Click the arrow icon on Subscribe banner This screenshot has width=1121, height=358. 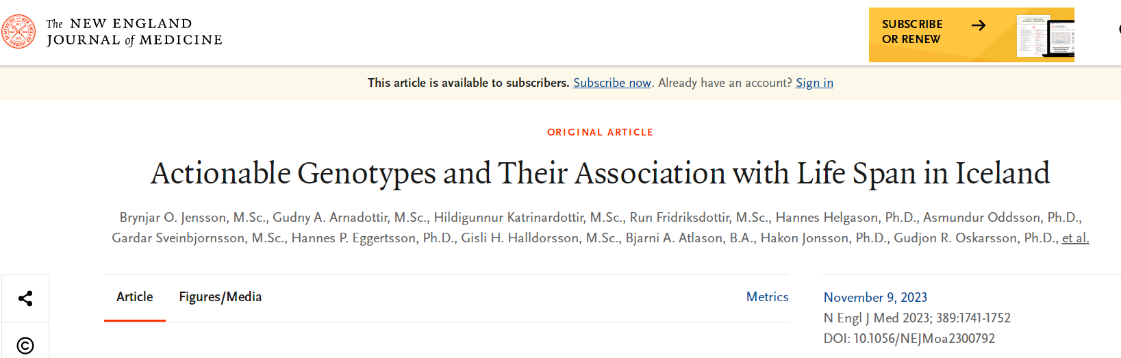coord(979,25)
